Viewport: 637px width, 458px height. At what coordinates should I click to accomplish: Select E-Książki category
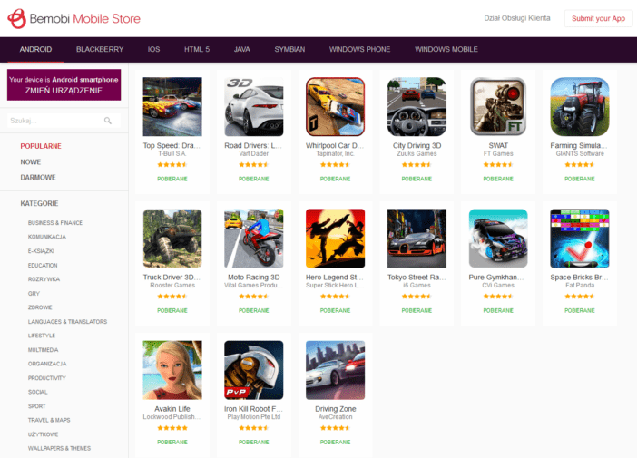pos(41,251)
